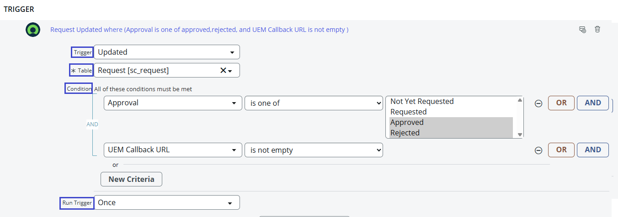The height and width of the screenshot is (217, 618).
Task: Delete the trigger with the trash icon
Action: point(597,29)
